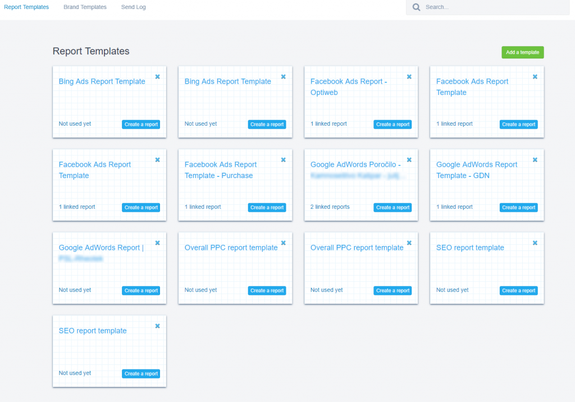Open the Send Log tab
The image size is (575, 402).
[133, 7]
